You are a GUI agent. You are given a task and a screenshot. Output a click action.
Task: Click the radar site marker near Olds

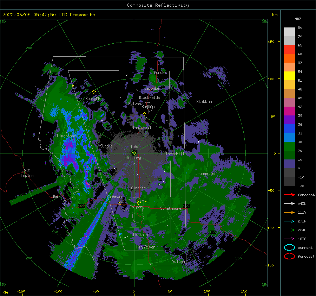coord(134,153)
